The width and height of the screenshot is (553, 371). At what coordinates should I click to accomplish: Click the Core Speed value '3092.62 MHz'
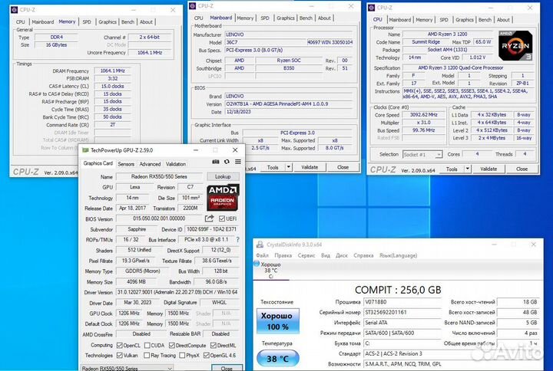pos(423,115)
